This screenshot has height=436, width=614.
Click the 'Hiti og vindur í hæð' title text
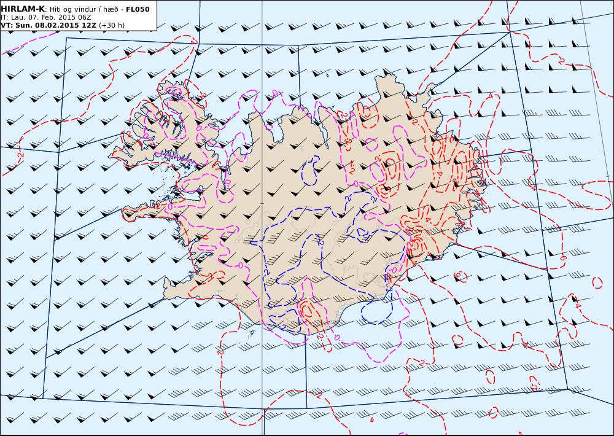tap(84, 9)
